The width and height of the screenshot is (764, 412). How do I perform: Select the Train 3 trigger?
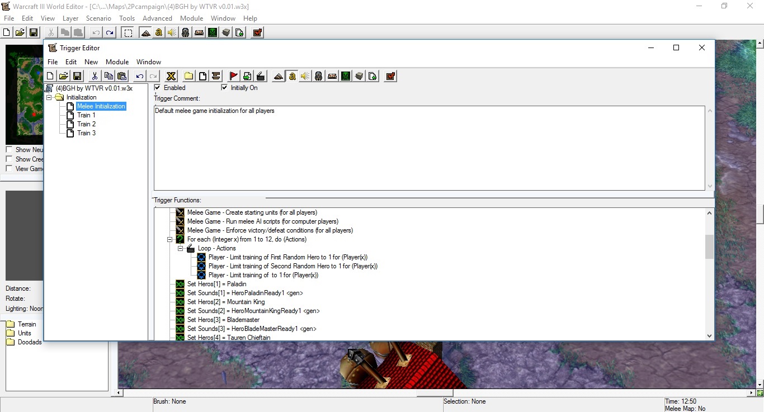(x=86, y=133)
